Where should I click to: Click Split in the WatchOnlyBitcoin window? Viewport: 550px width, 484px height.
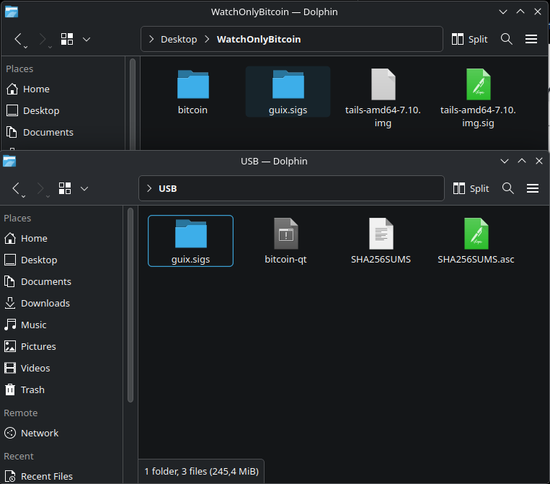click(470, 39)
